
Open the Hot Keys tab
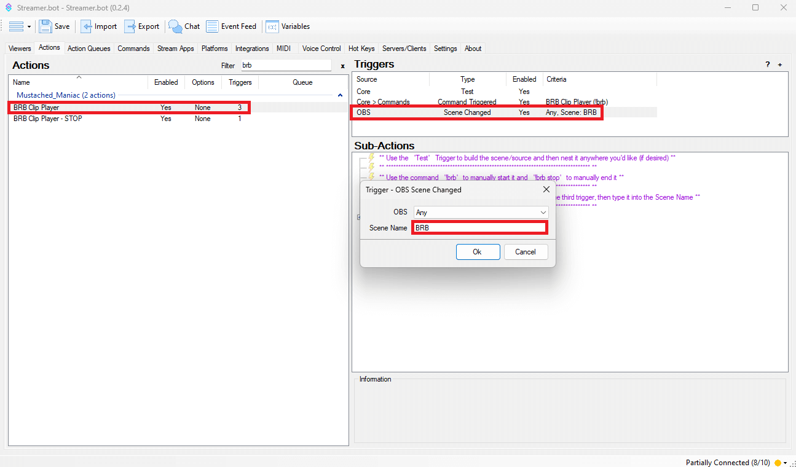pos(361,49)
